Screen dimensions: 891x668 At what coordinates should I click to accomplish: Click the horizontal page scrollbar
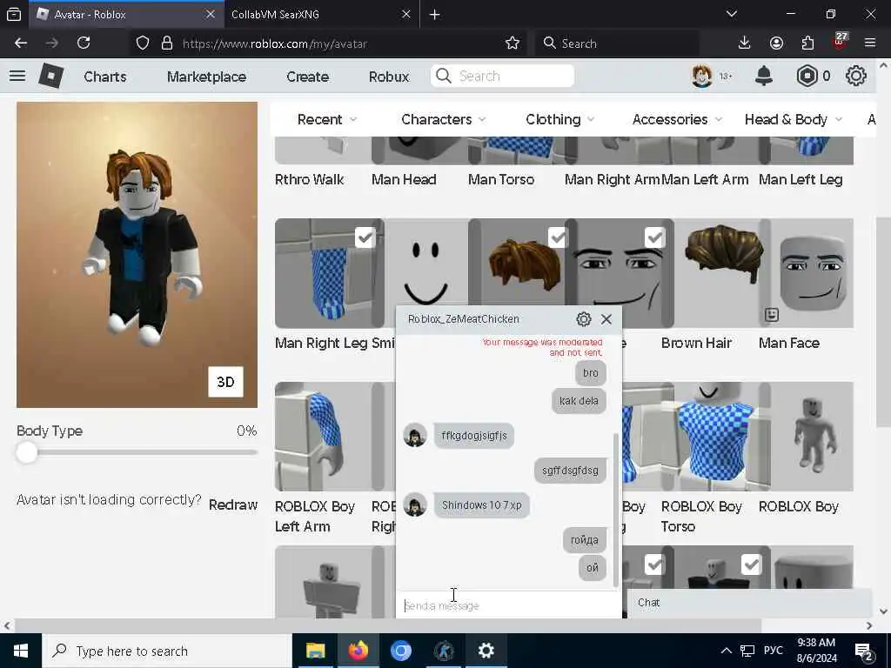(387, 625)
